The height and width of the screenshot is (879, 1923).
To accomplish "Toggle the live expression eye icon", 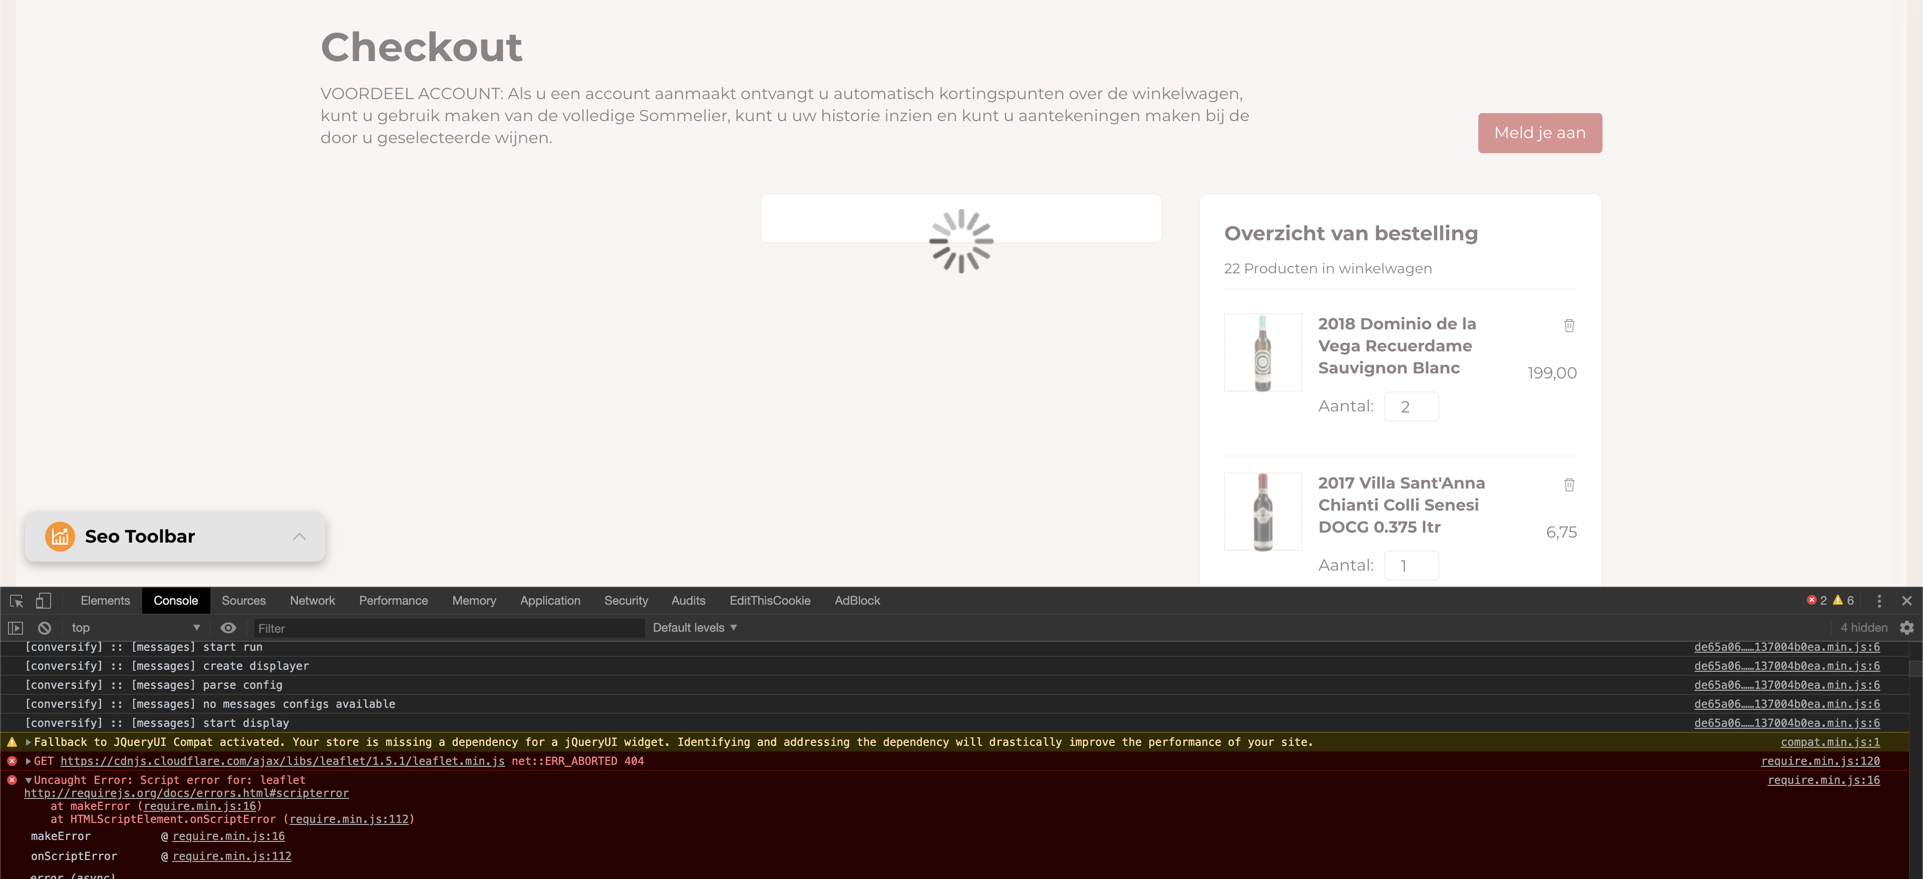I will click(x=228, y=628).
